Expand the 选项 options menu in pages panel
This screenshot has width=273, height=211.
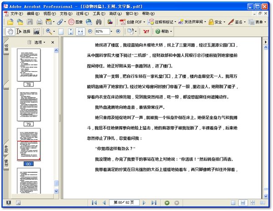click(x=40, y=42)
